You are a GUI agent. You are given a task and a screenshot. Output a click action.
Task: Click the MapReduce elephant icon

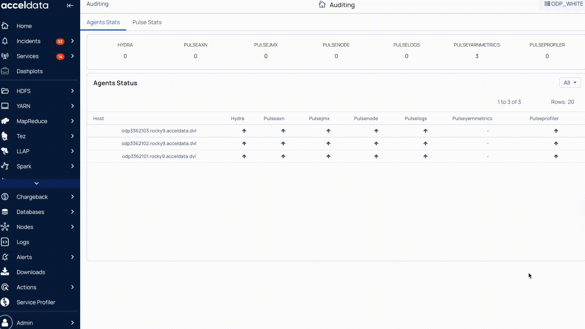pyautogui.click(x=5, y=121)
